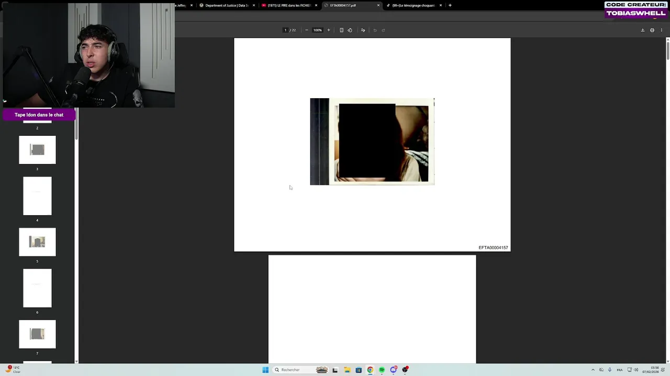Open the weather widget in taskbar
The image size is (670, 376).
click(x=13, y=369)
